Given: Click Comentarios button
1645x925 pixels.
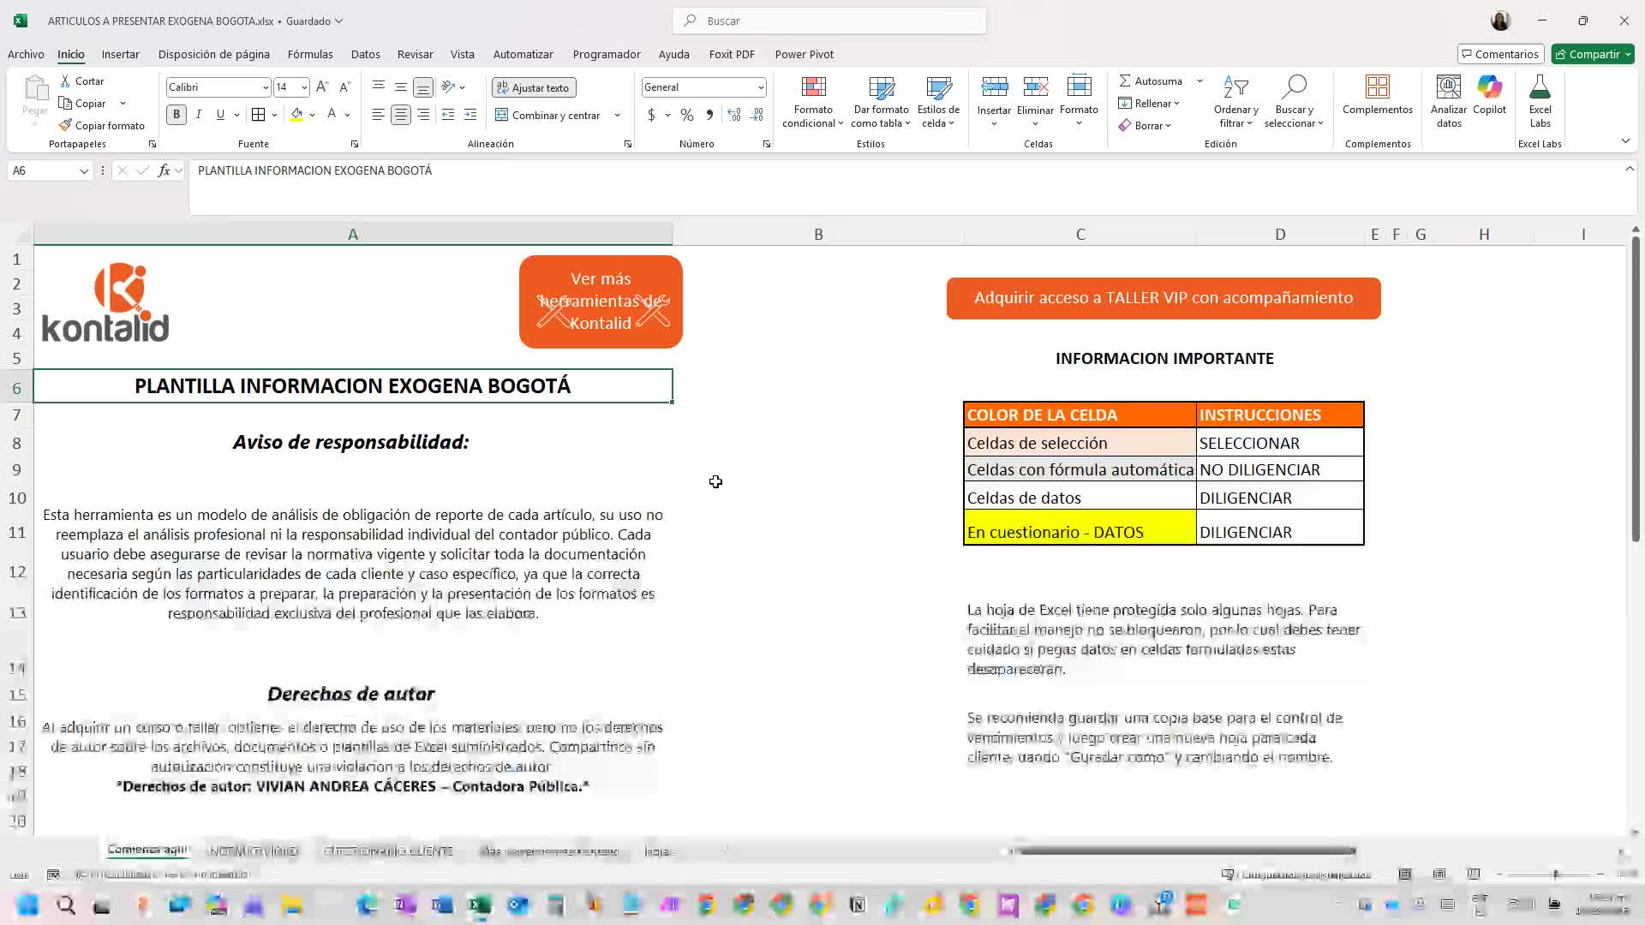Looking at the screenshot, I should 1500,54.
